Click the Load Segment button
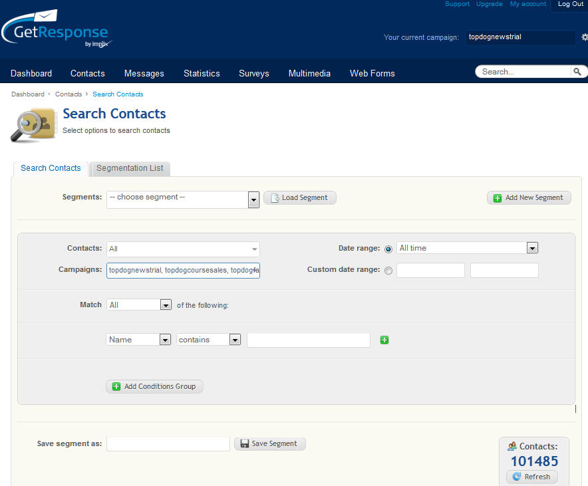The image size is (588, 486). (299, 197)
